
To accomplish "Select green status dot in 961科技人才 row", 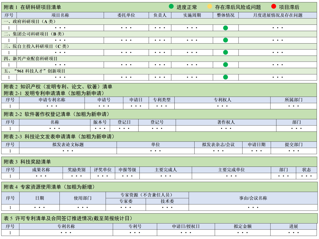I will tap(225, 77).
